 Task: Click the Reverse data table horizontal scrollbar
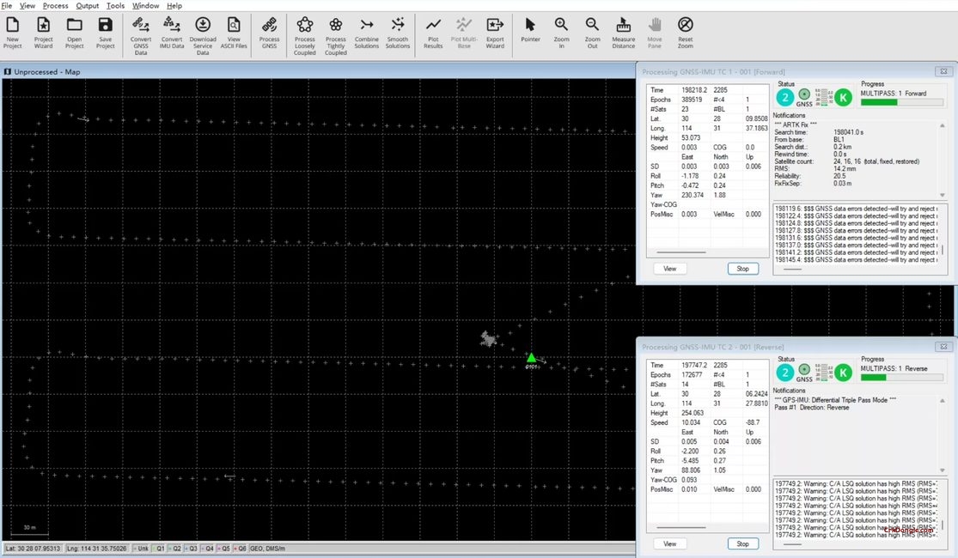click(x=681, y=527)
